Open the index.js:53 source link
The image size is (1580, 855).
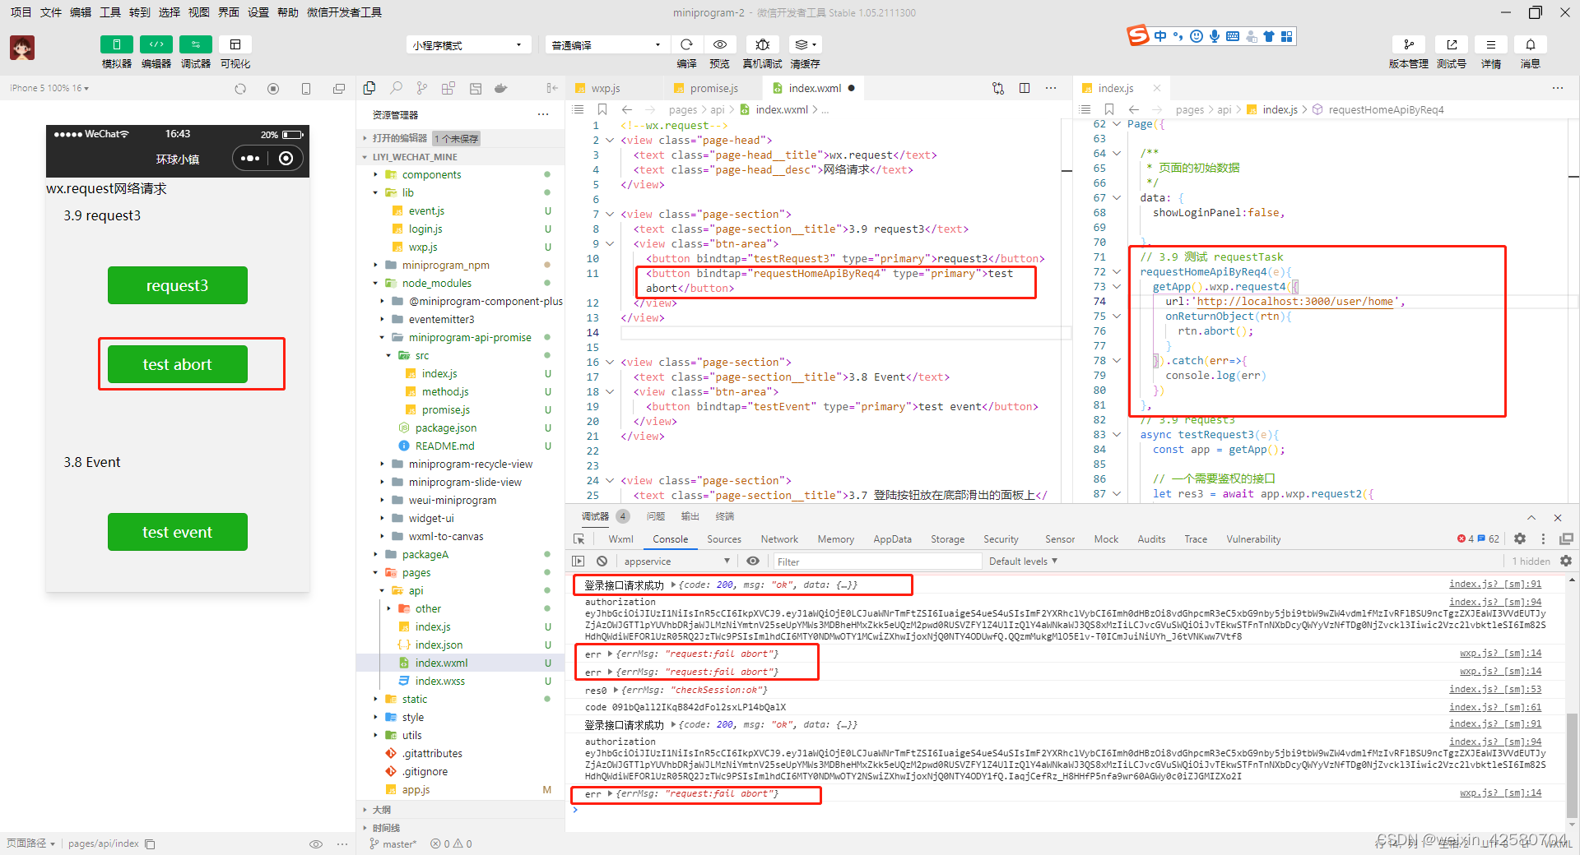click(1495, 690)
